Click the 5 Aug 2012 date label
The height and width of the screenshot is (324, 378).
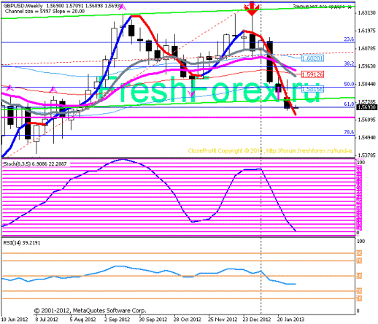pyautogui.click(x=82, y=320)
